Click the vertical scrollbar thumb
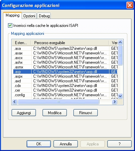Viewport: 135px width, 151px height. [x=120, y=55]
